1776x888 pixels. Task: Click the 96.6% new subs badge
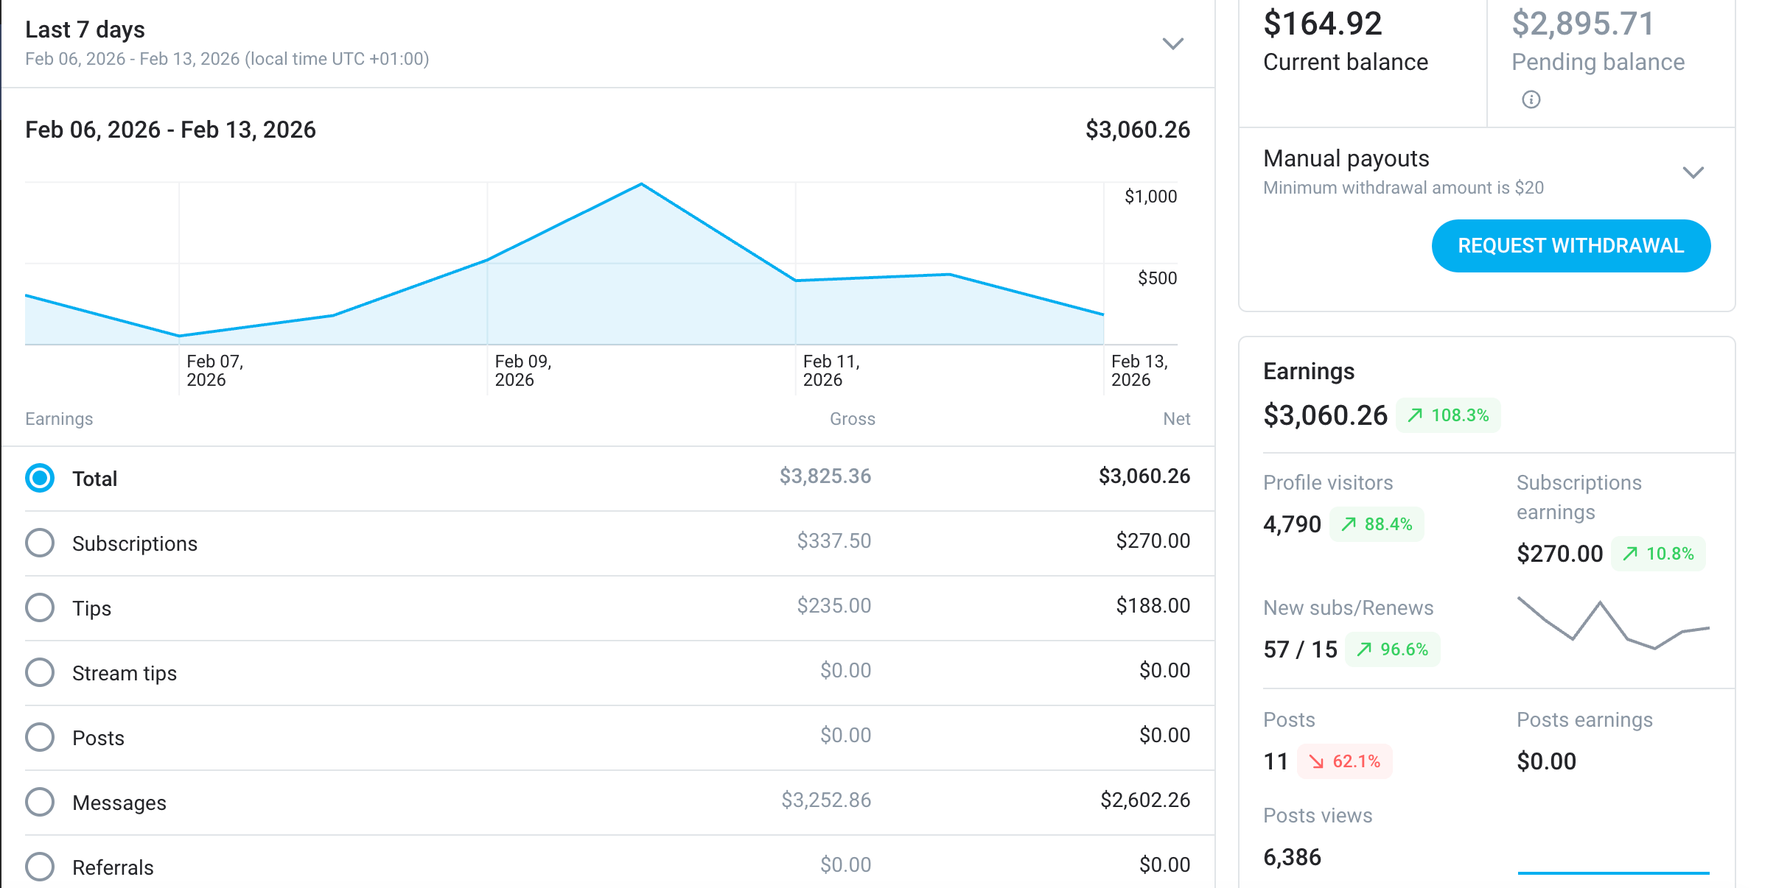[x=1392, y=649]
